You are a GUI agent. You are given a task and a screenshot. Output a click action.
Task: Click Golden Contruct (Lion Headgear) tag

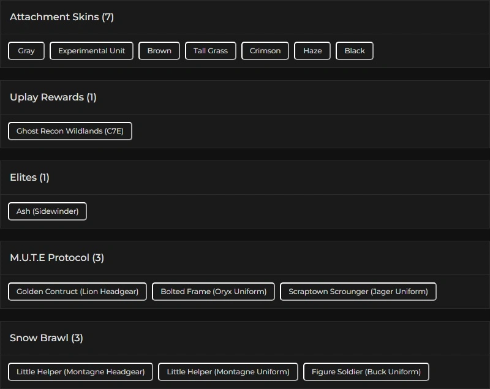[77, 292]
